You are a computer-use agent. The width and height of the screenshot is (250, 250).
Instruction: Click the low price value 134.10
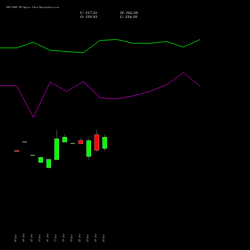pyautogui.click(x=131, y=17)
